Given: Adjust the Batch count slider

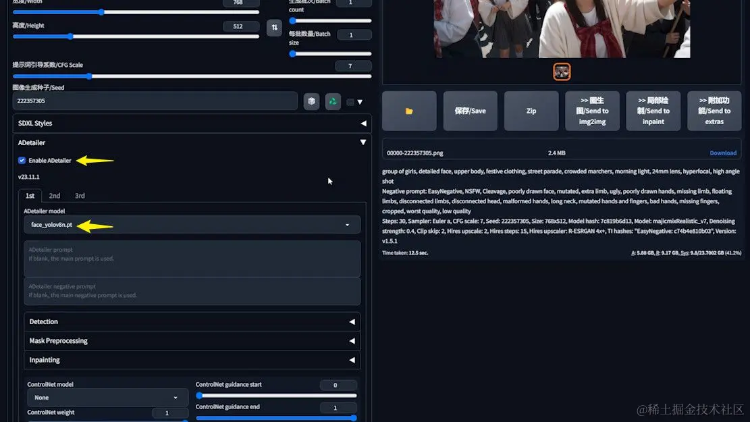Looking at the screenshot, I should pyautogui.click(x=331, y=20).
